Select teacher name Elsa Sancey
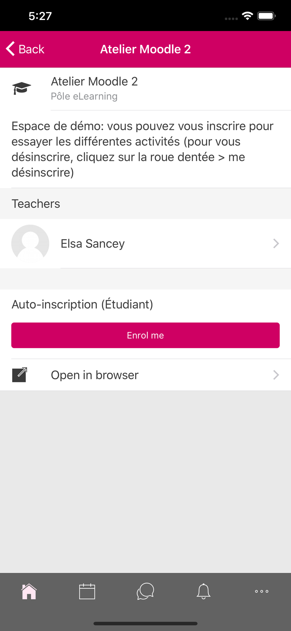Screen dimensions: 291x631 tap(93, 244)
